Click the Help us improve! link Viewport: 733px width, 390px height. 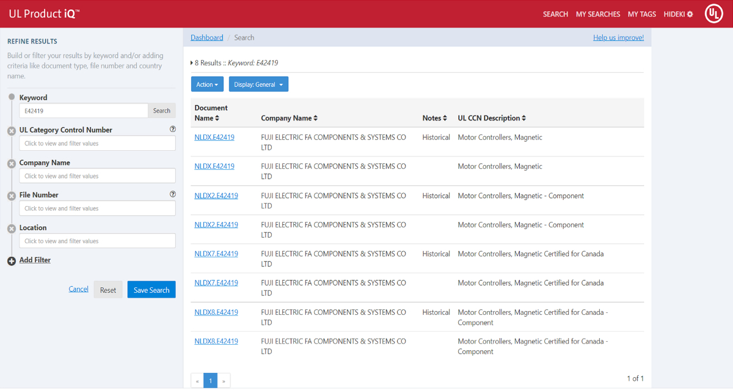[x=618, y=37]
